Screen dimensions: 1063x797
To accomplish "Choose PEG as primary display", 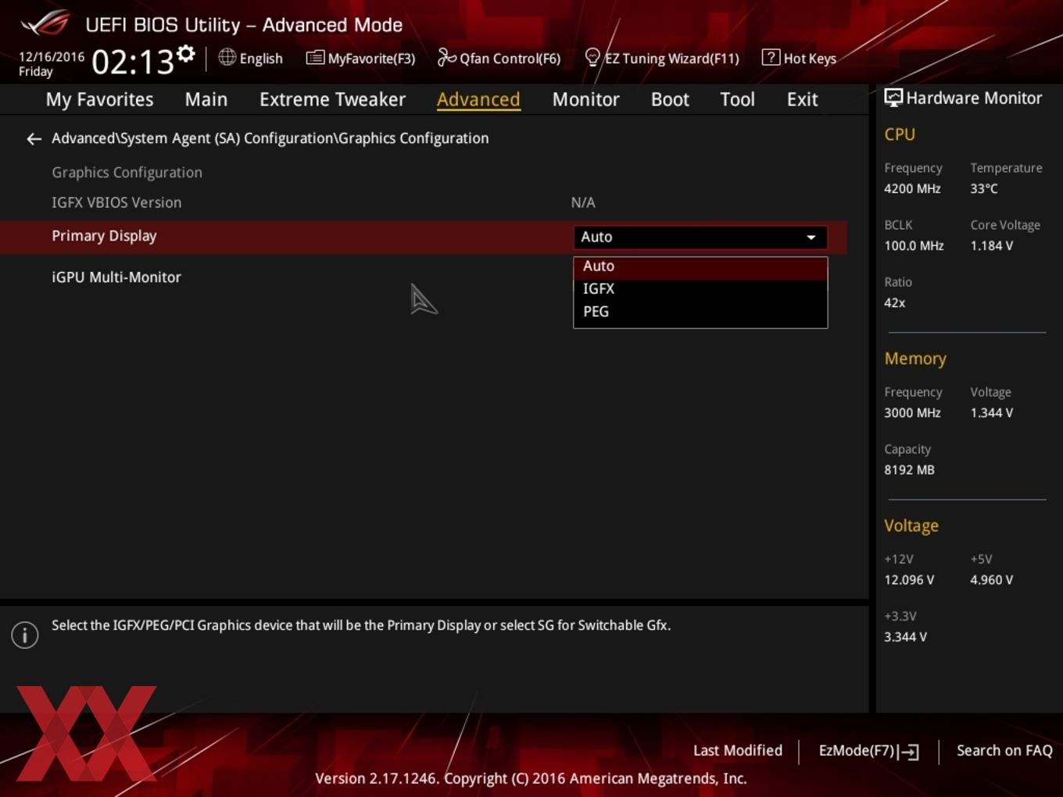I will tap(700, 312).
